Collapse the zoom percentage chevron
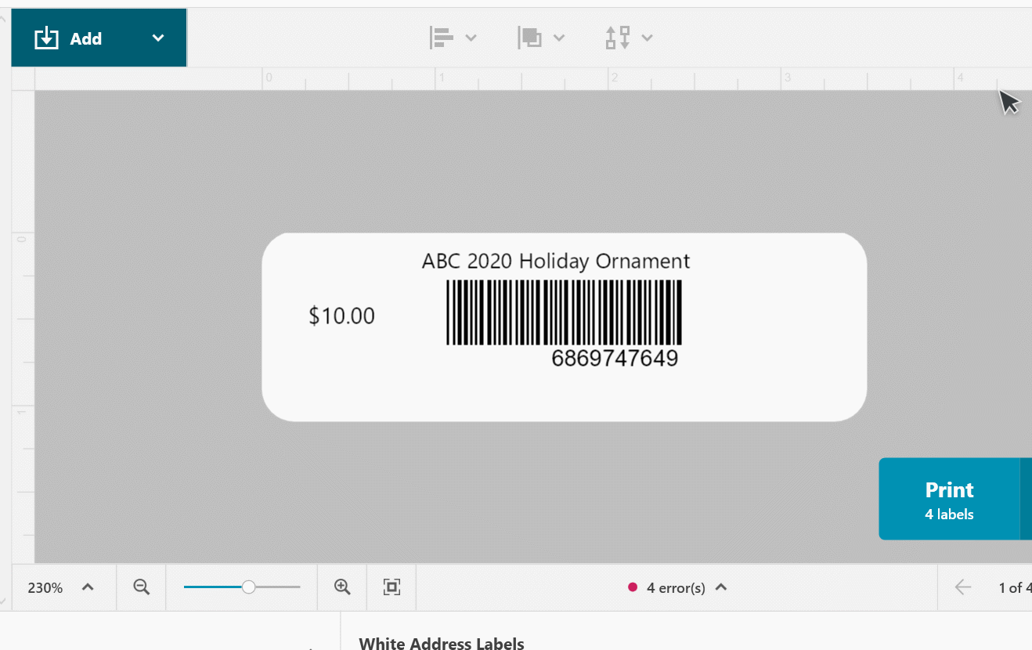 click(87, 587)
